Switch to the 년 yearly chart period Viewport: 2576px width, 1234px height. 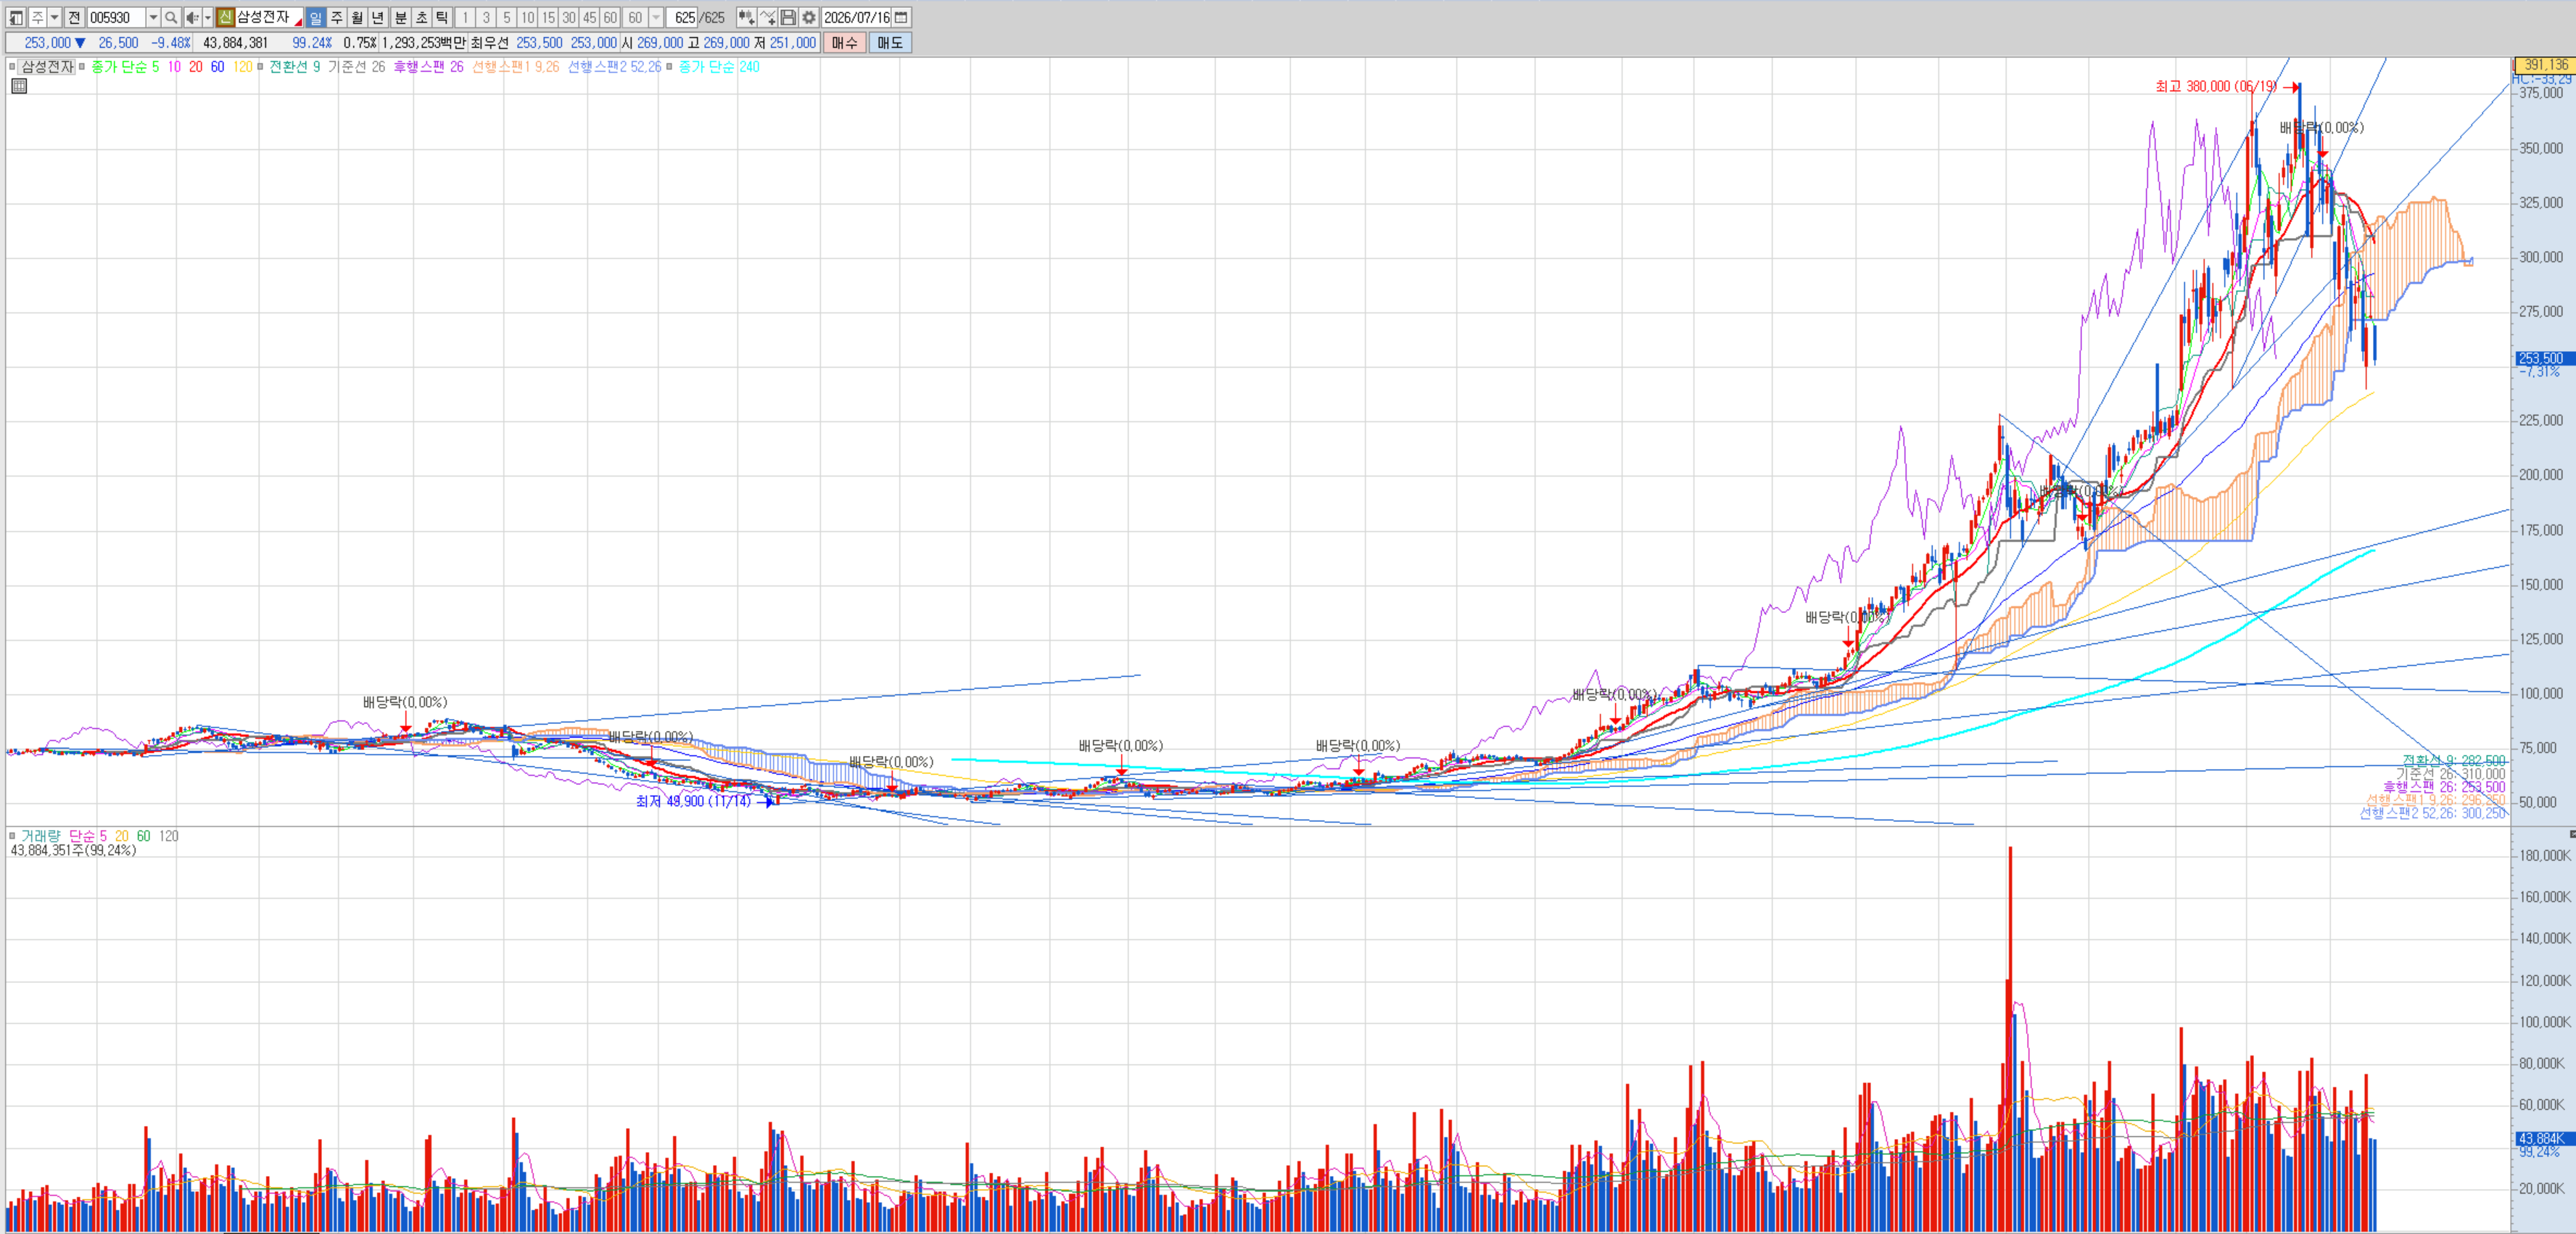click(378, 18)
